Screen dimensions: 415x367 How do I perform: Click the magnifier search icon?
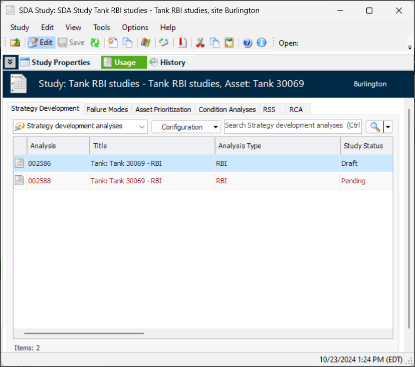pos(375,127)
